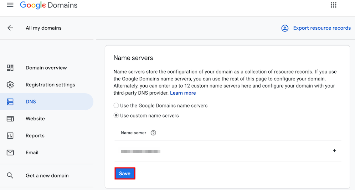Open the hamburger main menu
This screenshot has height=190, width=355.
tap(10, 5)
